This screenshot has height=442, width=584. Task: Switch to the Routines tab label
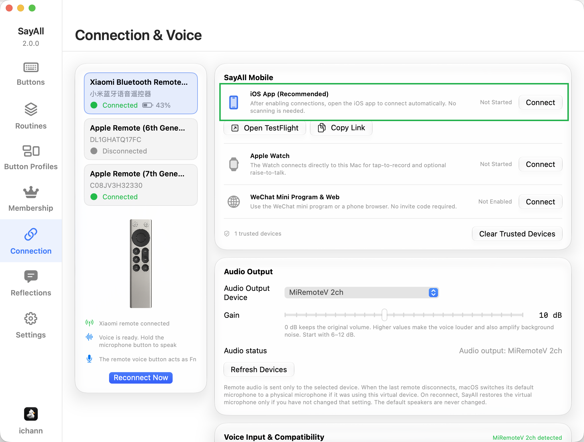pos(31,126)
